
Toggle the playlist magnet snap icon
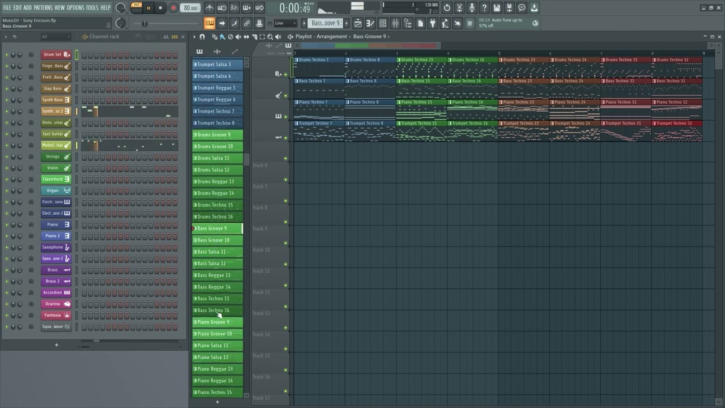(x=202, y=36)
